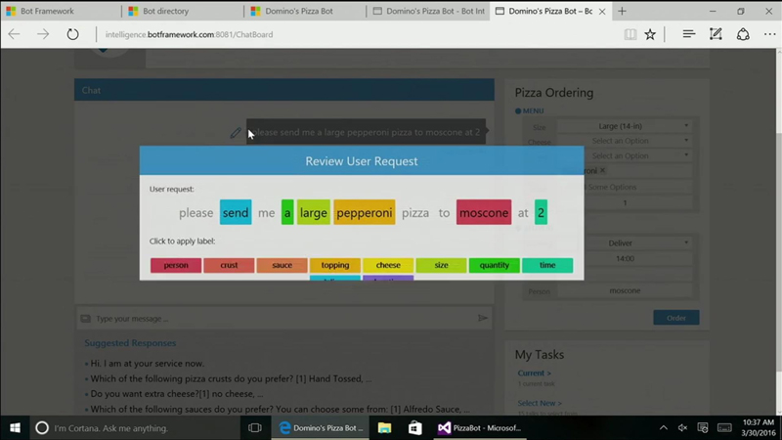Screen dimensions: 782x440
Task: Click the touch keyboard tray icon
Action: pyautogui.click(x=724, y=427)
